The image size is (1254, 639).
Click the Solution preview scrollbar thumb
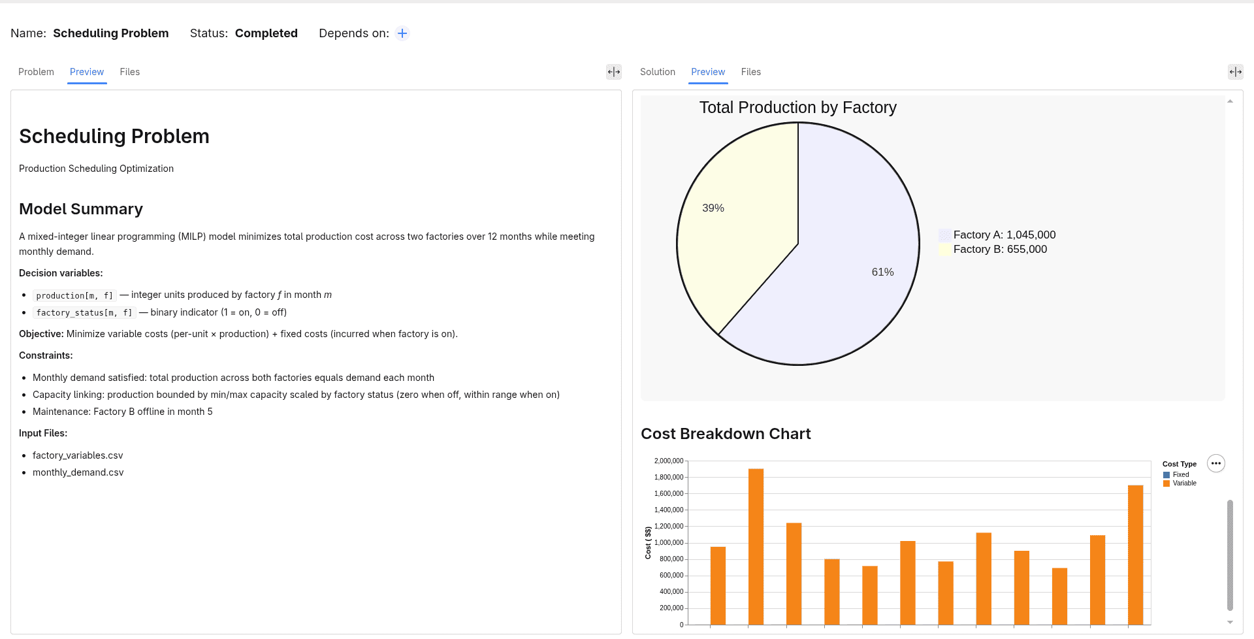pyautogui.click(x=1230, y=555)
